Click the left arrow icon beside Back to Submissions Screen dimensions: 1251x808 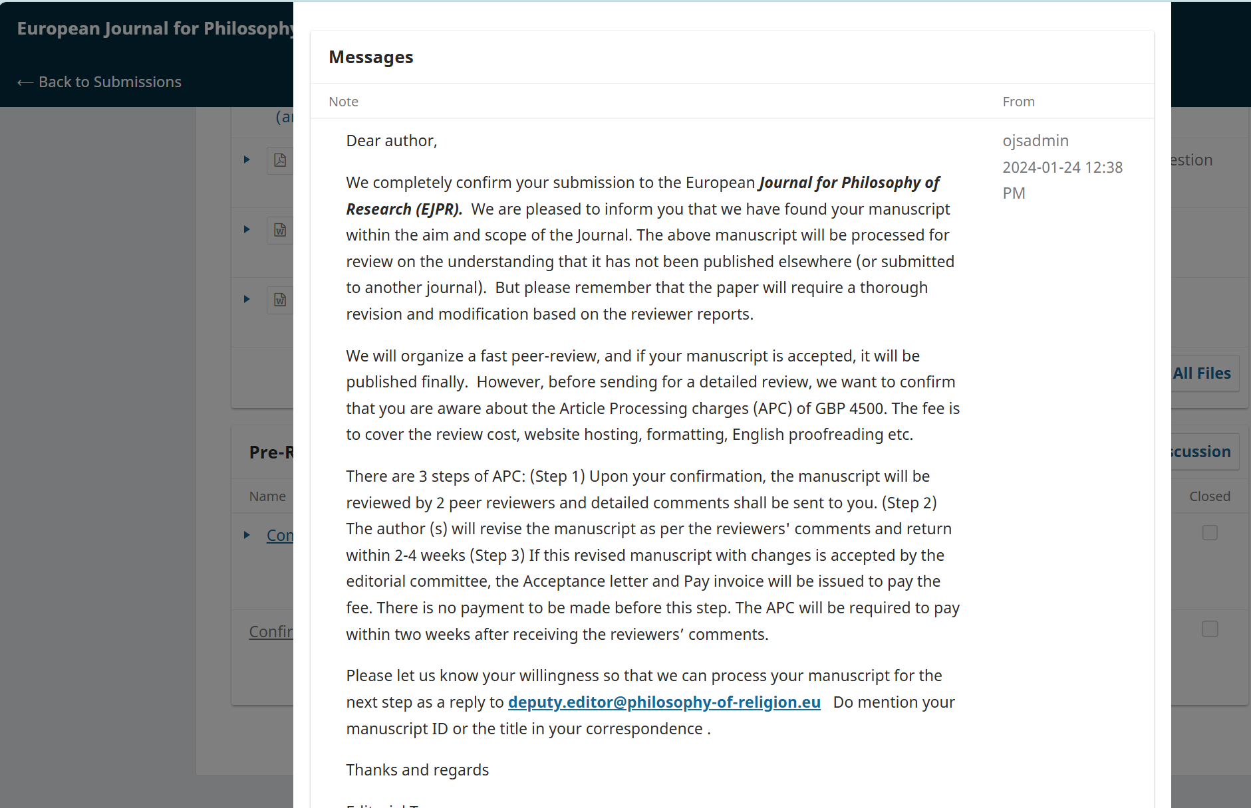[25, 82]
